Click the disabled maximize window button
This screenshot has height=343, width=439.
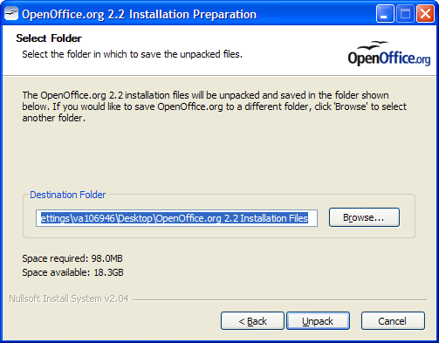tap(405, 13)
